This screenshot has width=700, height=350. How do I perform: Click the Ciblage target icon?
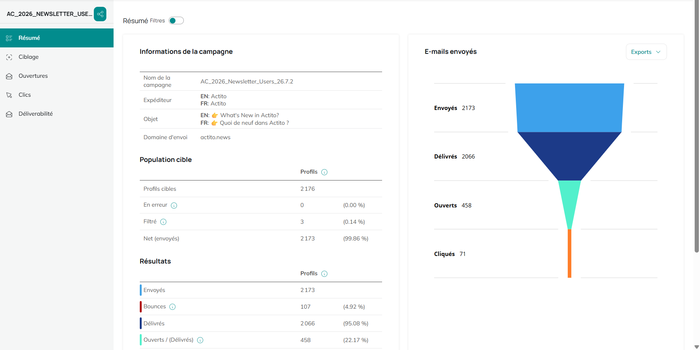pyautogui.click(x=9, y=57)
